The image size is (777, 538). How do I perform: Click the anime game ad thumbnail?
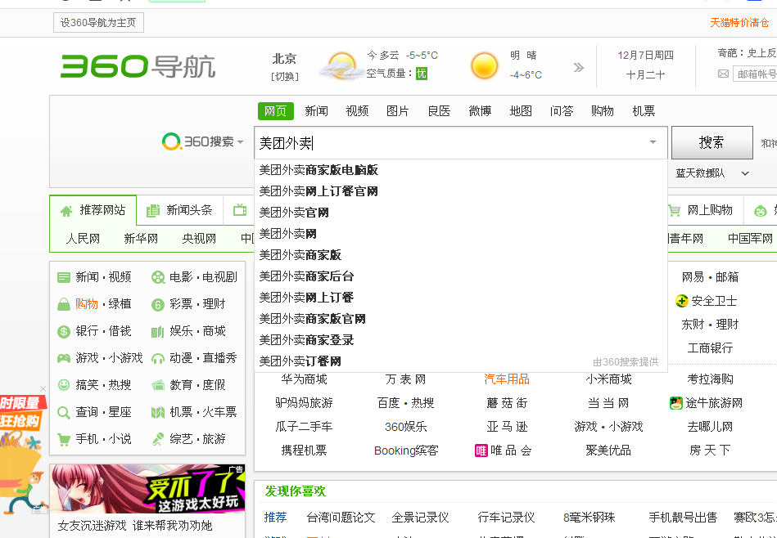[x=147, y=489]
